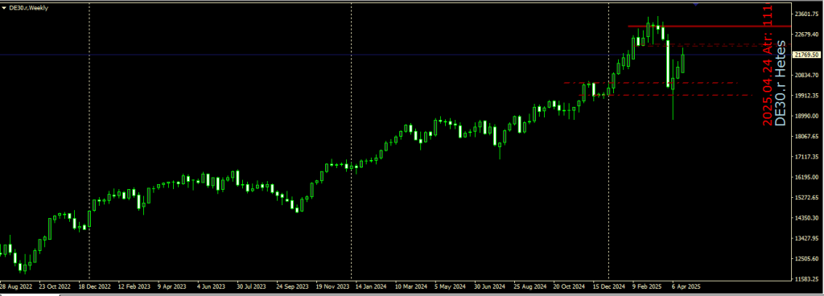
Task: Select the lower red dash-dot line near 19912.35
Action: coord(665,95)
